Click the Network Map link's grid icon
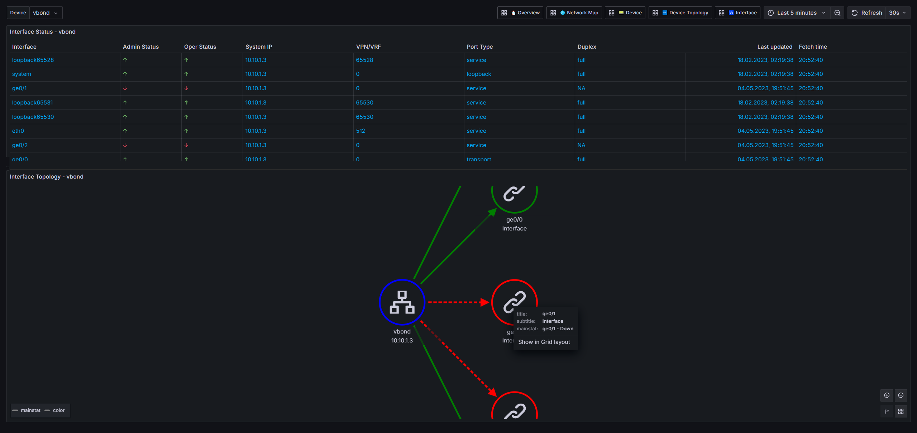Viewport: 917px width, 433px height. point(553,13)
